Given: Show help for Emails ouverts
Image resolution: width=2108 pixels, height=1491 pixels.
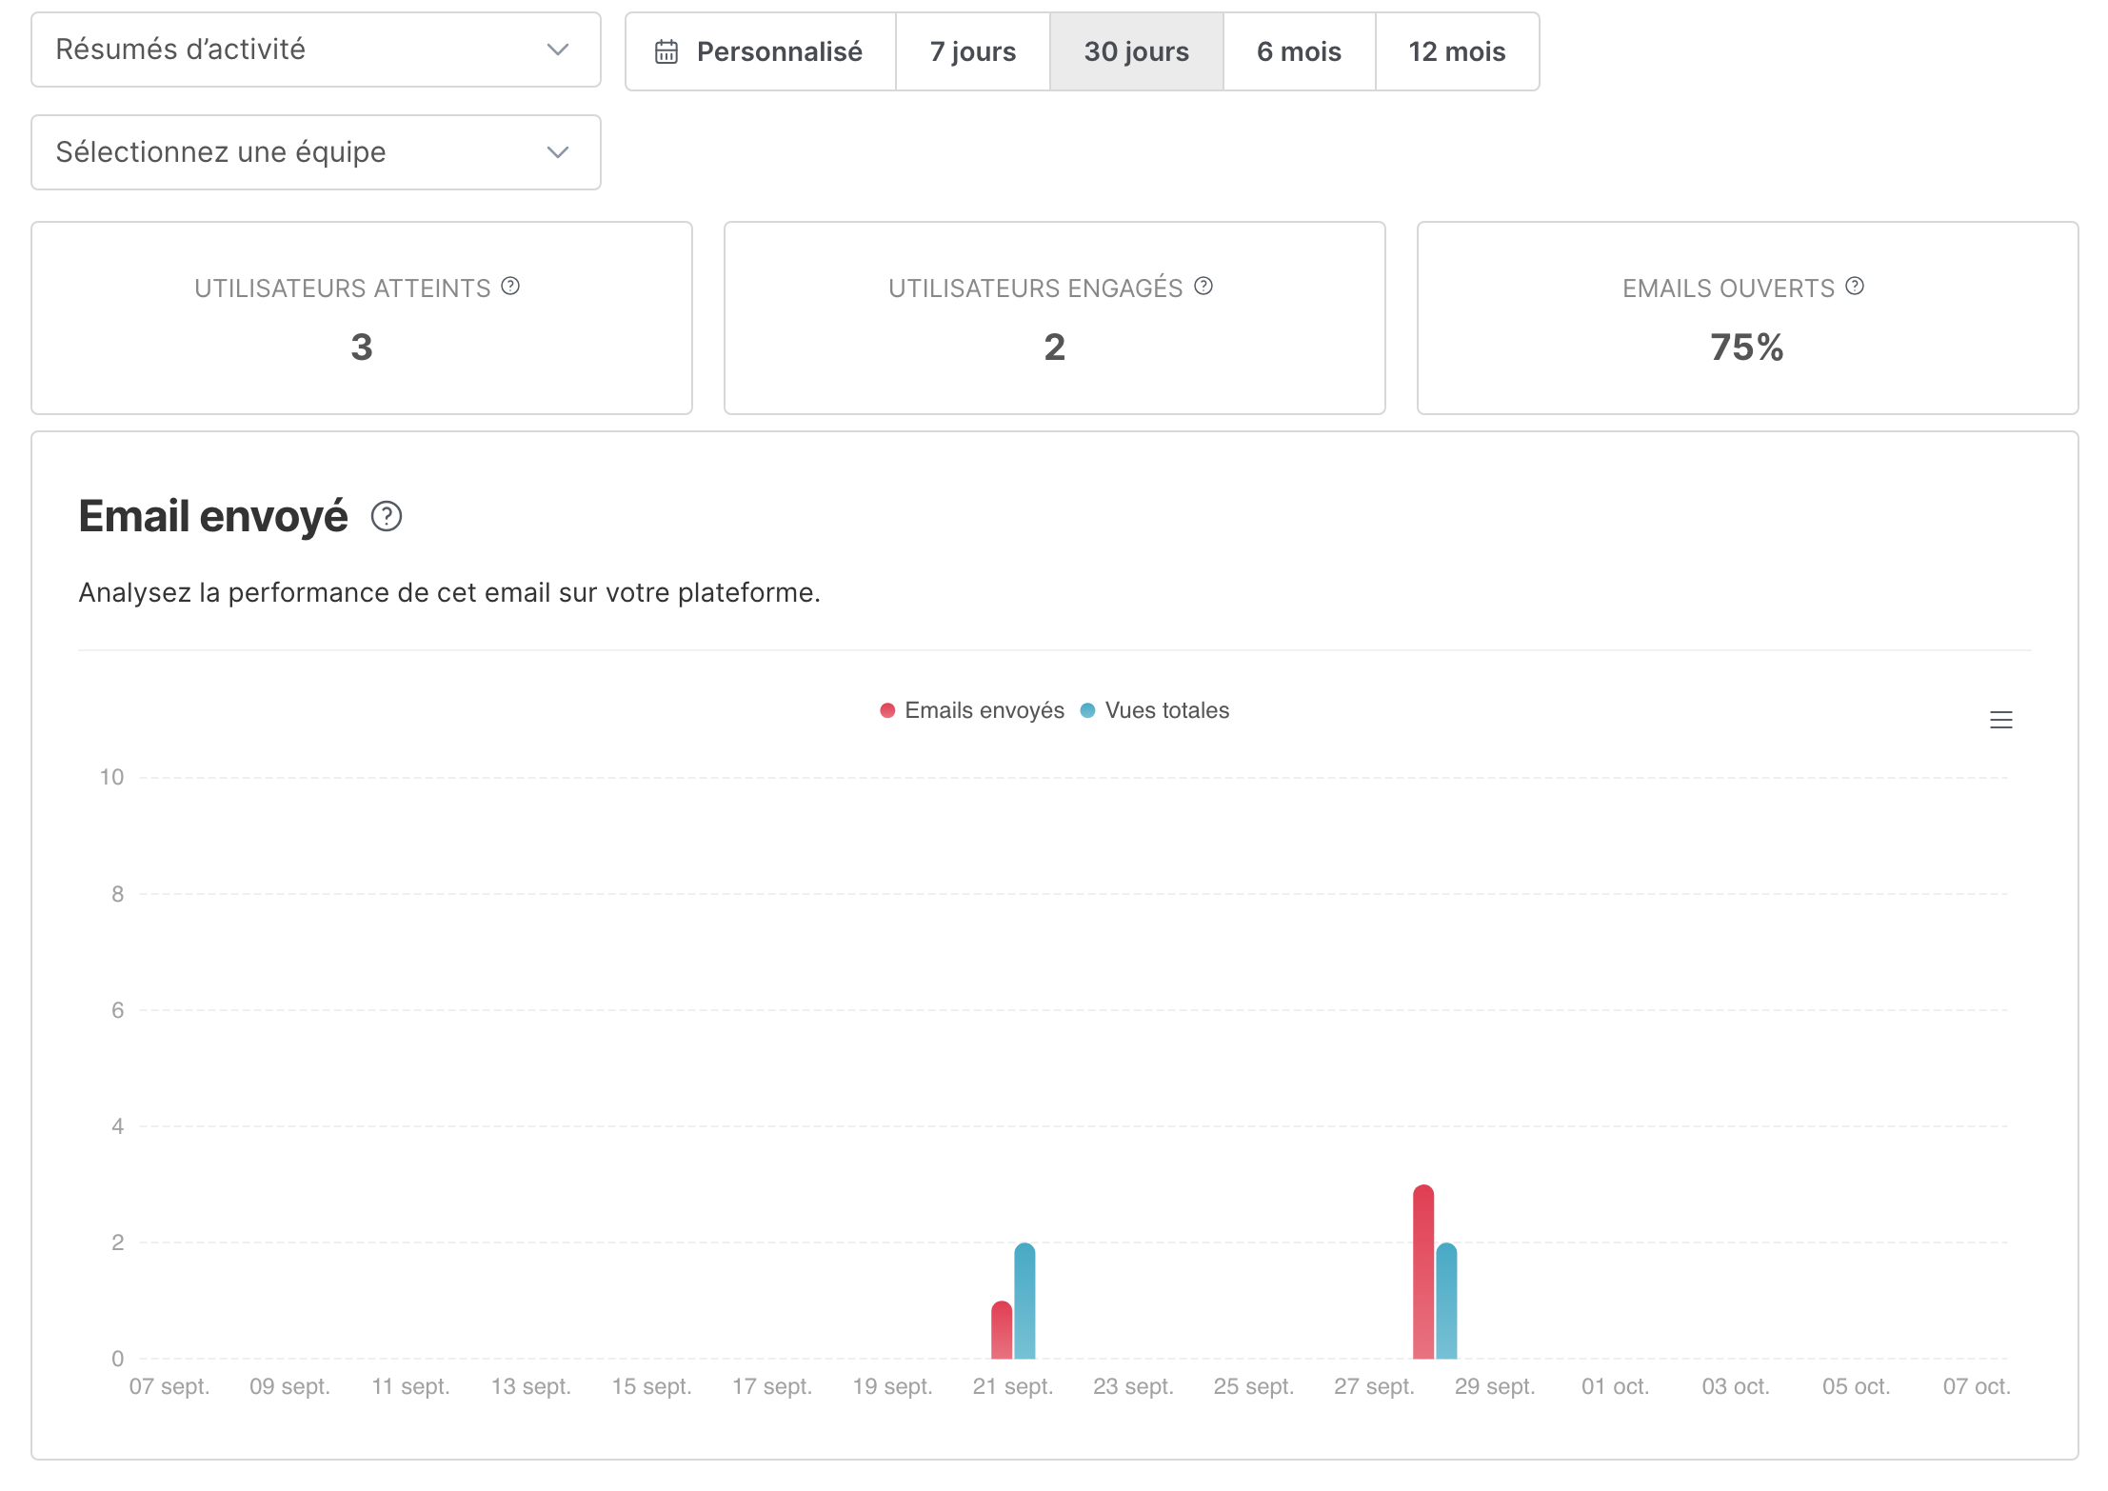Looking at the screenshot, I should 1855,286.
